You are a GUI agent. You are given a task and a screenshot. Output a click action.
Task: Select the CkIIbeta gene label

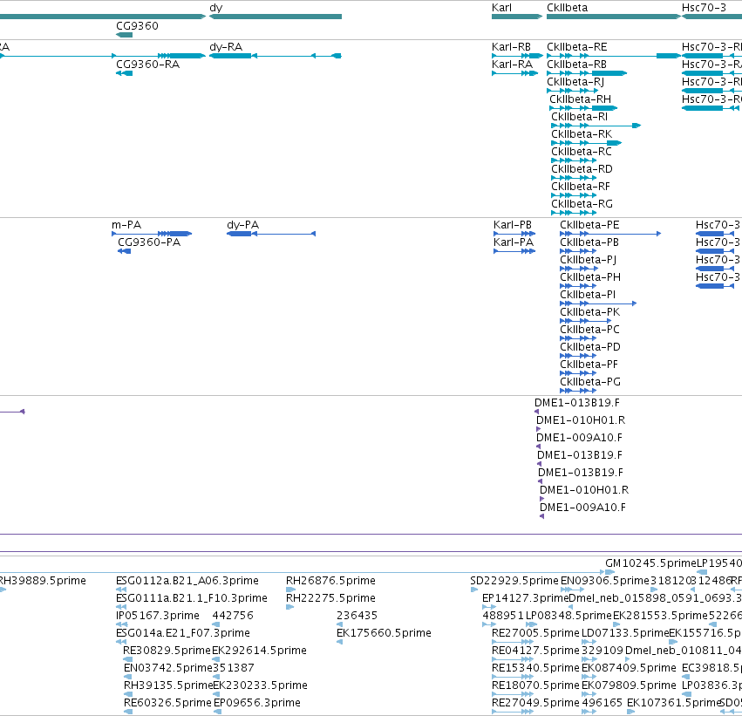568,8
